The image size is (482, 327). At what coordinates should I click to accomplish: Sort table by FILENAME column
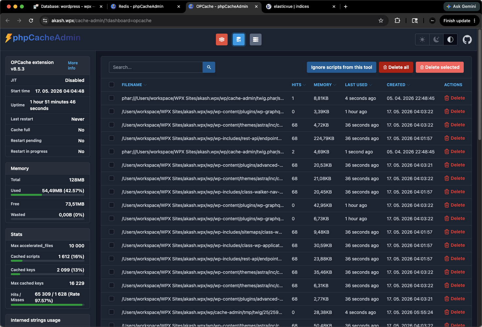pyautogui.click(x=134, y=85)
